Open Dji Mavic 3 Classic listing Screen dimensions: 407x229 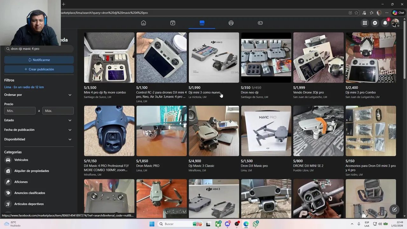point(214,131)
